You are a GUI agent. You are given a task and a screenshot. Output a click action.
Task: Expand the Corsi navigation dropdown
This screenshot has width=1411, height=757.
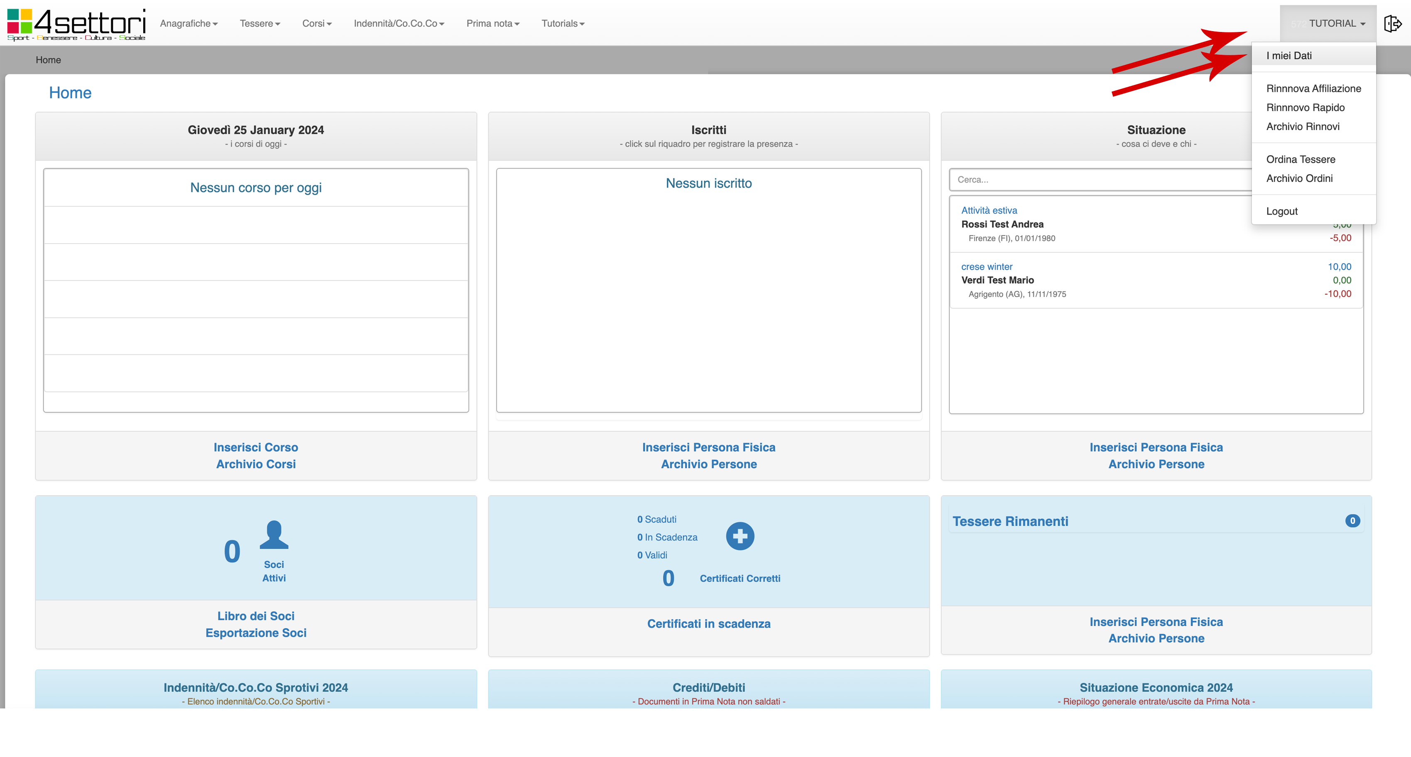click(x=316, y=24)
